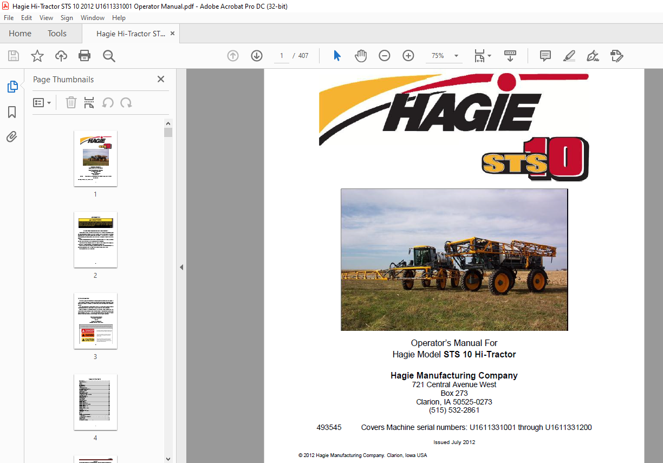The height and width of the screenshot is (463, 663).
Task: Delete selected page with trash icon
Action: pos(71,102)
